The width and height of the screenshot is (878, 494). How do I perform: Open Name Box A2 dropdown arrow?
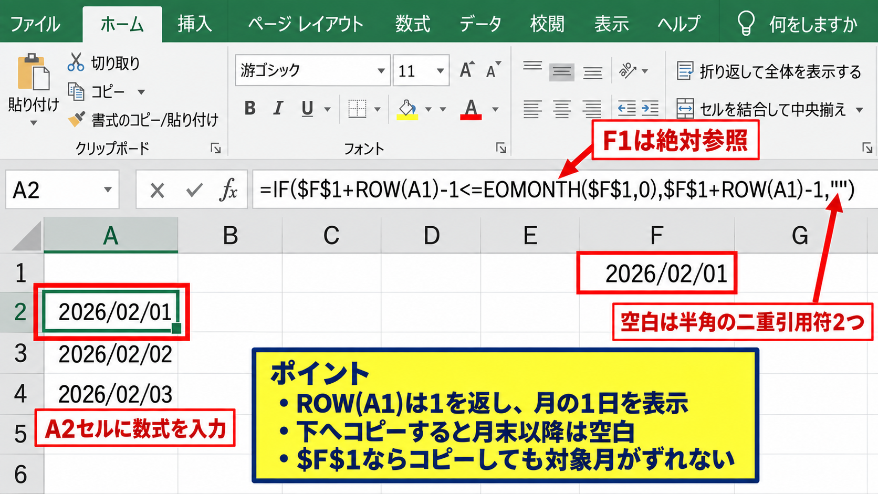pyautogui.click(x=108, y=190)
